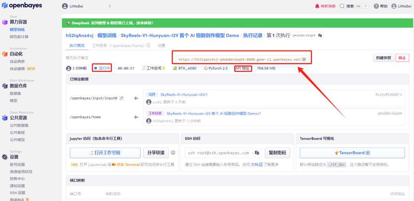
Task: Switch to the 执行概览 tab
Action: pos(77,45)
